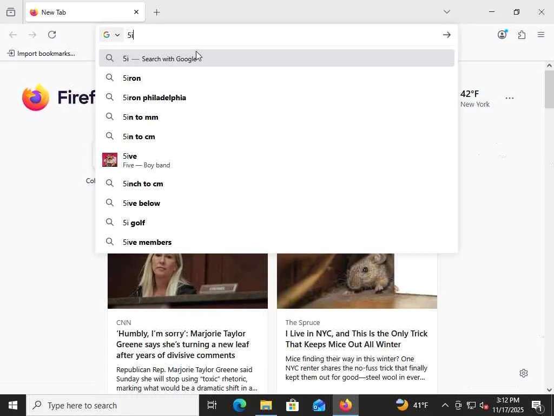Screen dimensions: 554x416
Task: Open the 41°F taskbar weather widget
Action: (412, 405)
